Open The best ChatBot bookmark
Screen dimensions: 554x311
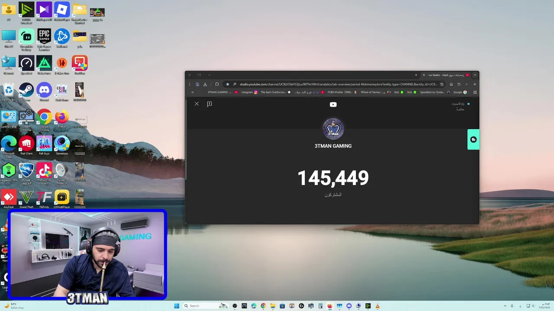[276, 92]
